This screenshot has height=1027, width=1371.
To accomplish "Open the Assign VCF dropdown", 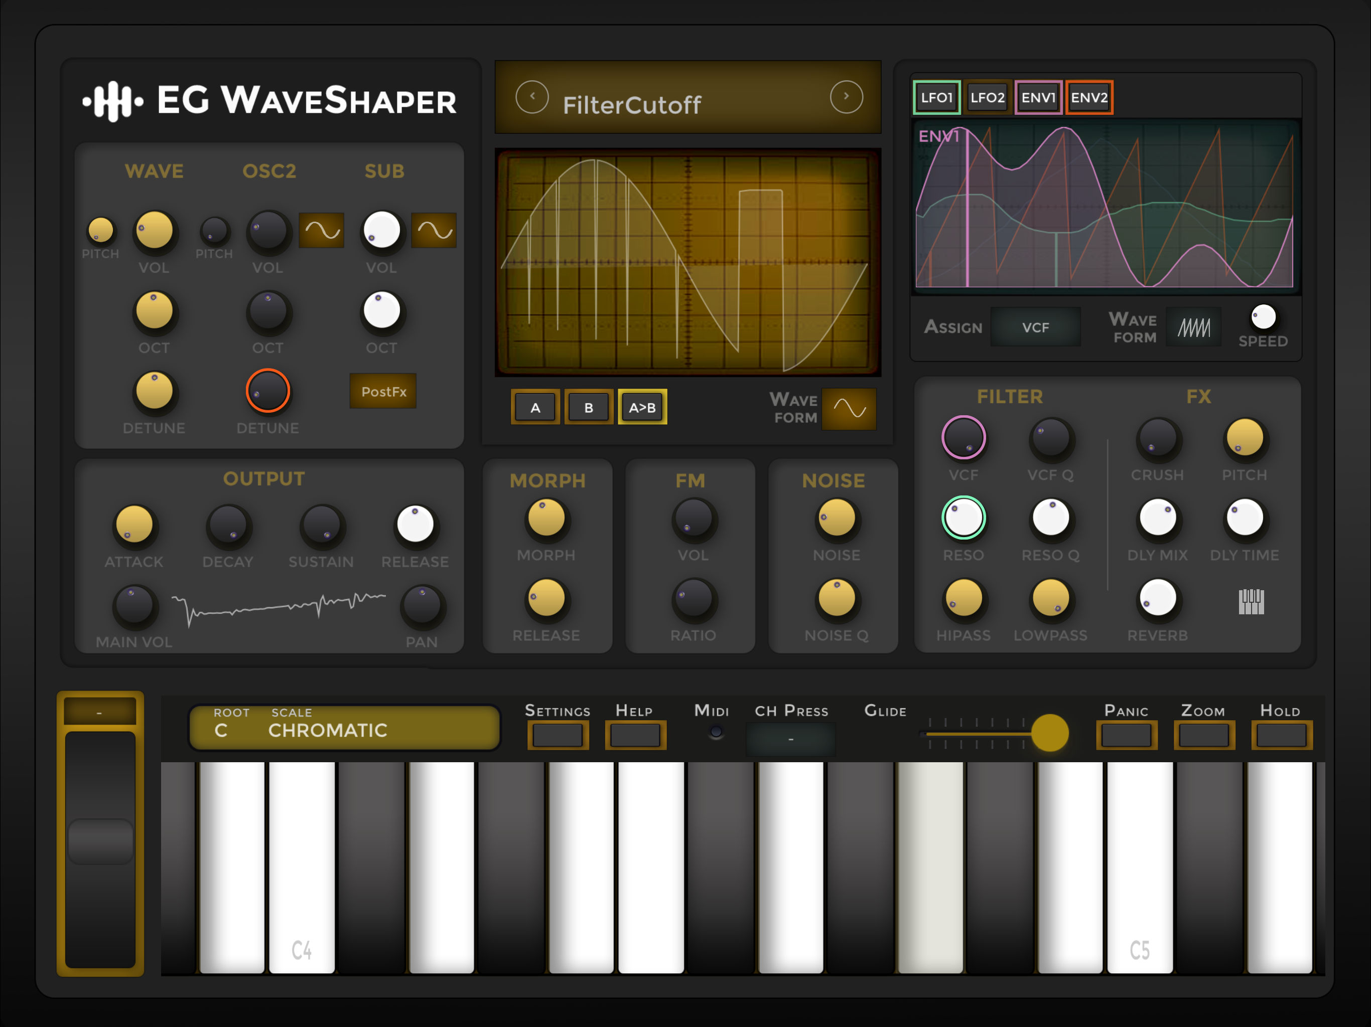I will coord(1035,327).
